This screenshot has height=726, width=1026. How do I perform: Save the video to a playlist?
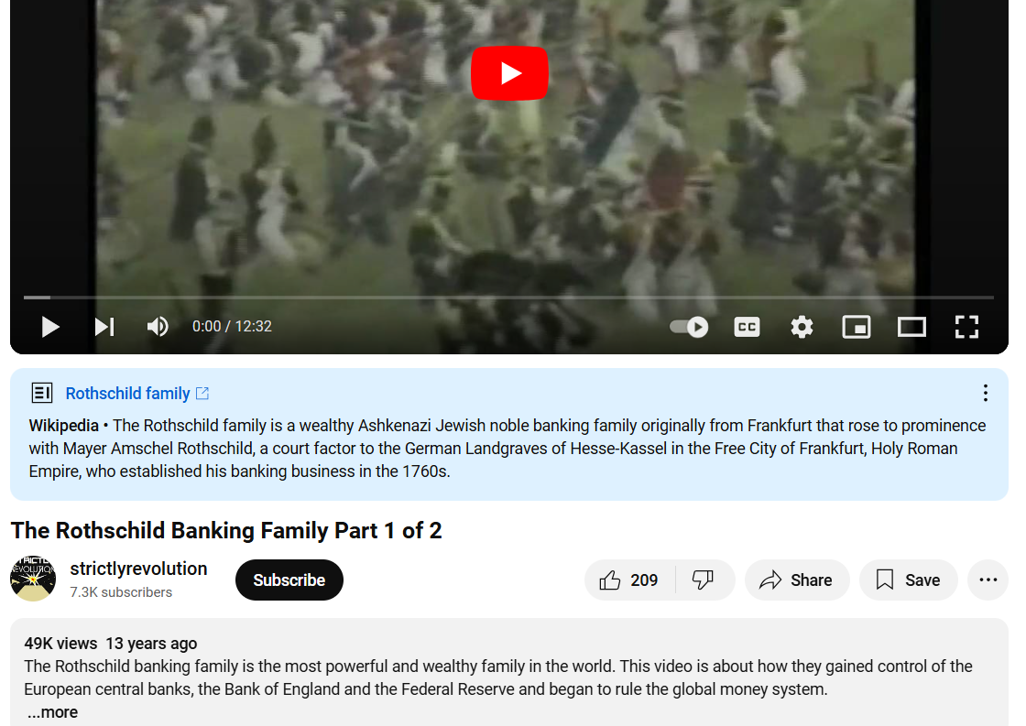pyautogui.click(x=908, y=580)
